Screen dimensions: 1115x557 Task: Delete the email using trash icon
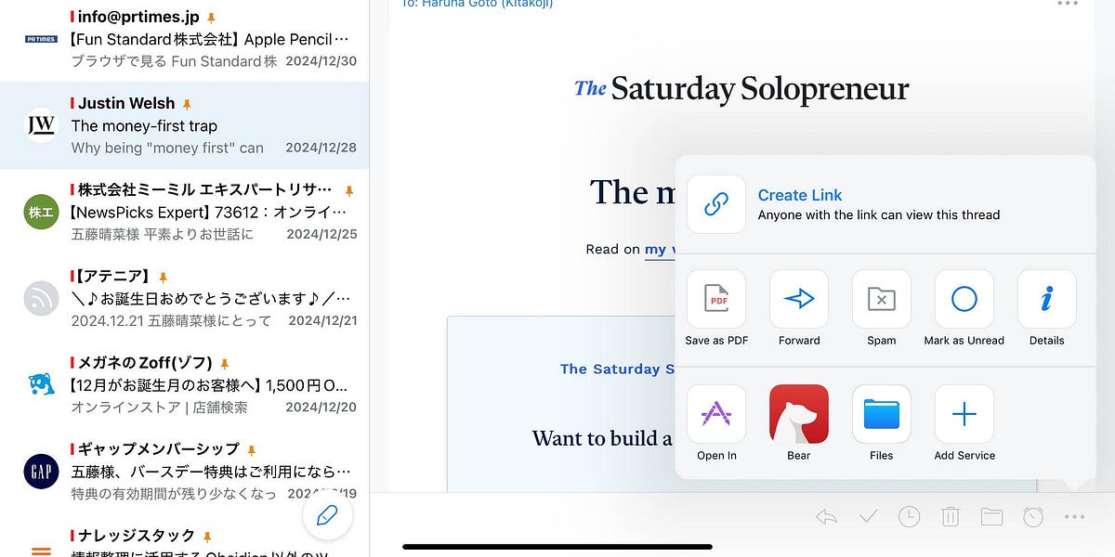[x=951, y=517]
